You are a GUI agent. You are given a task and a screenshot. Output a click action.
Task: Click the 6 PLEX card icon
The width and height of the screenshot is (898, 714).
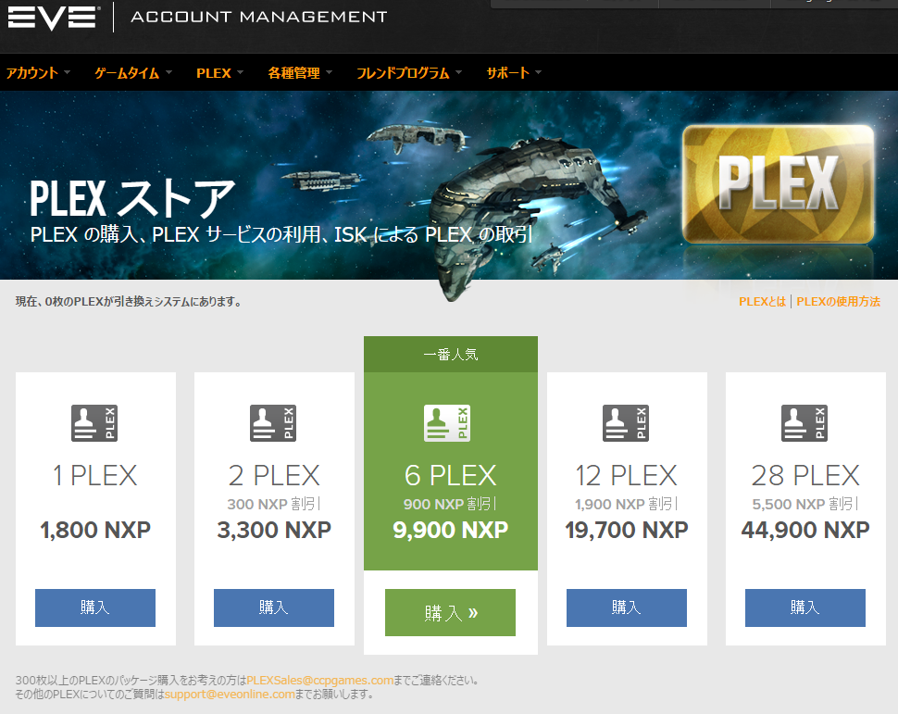pyautogui.click(x=447, y=423)
